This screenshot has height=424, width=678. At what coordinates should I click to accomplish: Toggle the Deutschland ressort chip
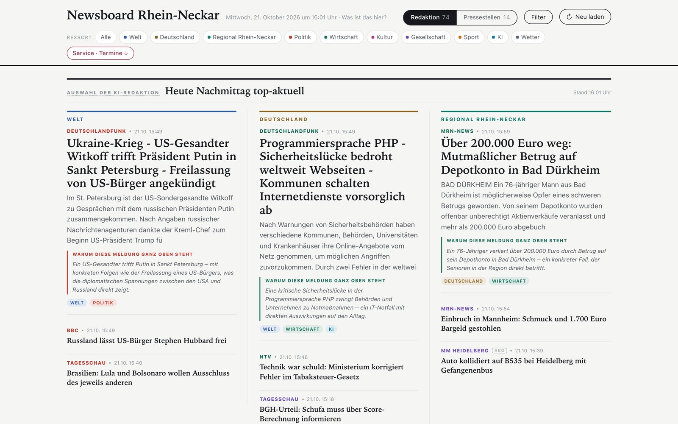click(x=175, y=37)
